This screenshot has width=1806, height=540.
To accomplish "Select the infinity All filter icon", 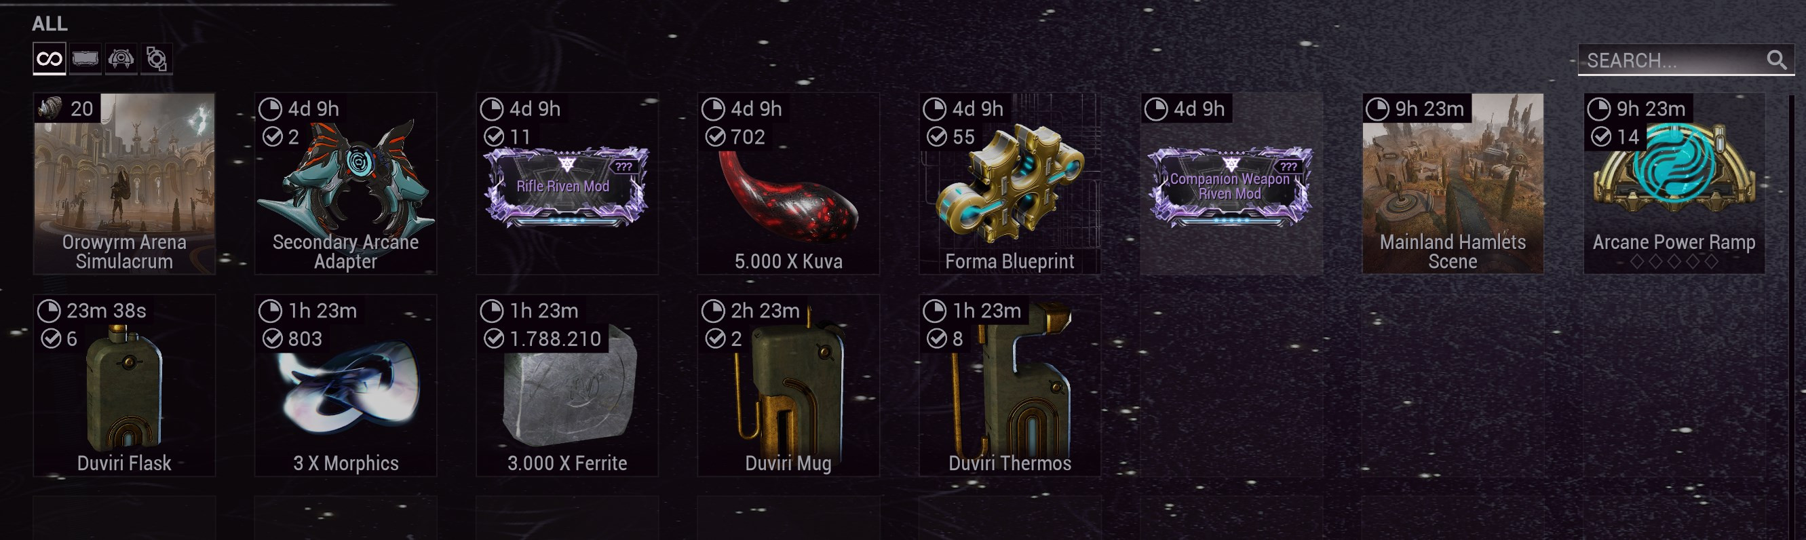I will 49,59.
